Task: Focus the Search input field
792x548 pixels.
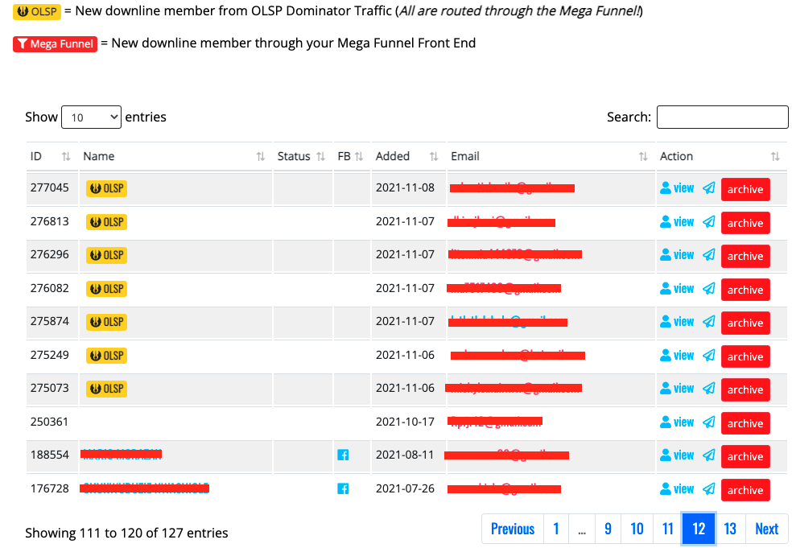Action: (722, 117)
